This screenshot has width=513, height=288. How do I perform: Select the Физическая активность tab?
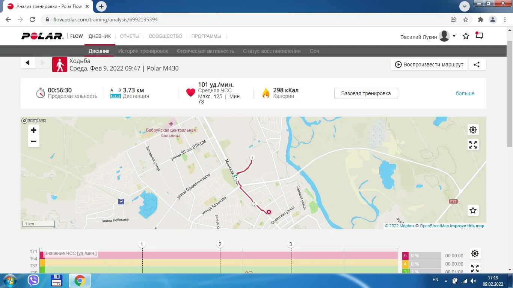tap(205, 51)
